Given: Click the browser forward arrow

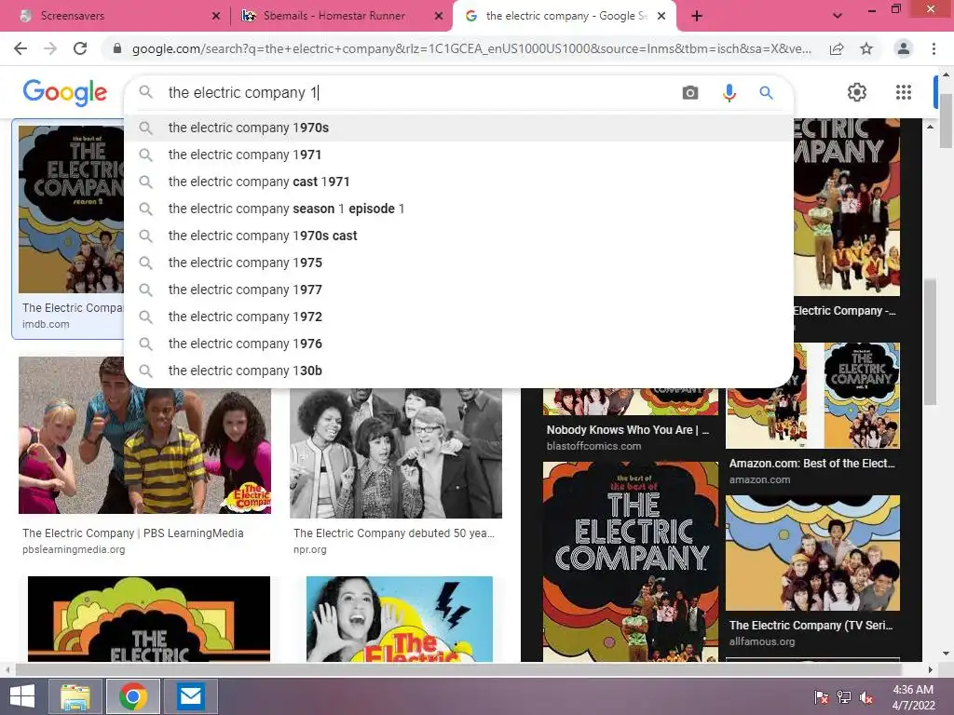Looking at the screenshot, I should click(50, 48).
